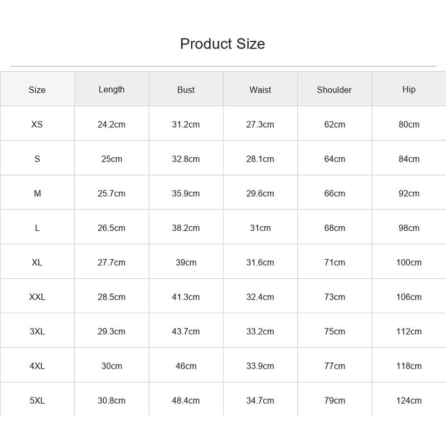Select the 31cm waist cell
This screenshot has height=446, width=446.
click(260, 228)
